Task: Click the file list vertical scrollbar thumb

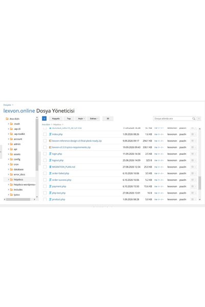Action: (x=199, y=183)
